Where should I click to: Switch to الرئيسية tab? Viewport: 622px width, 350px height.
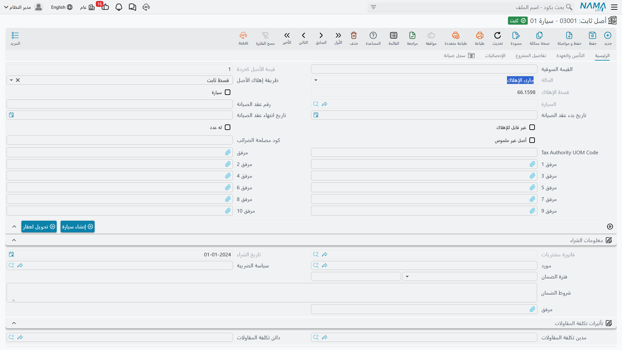602,56
